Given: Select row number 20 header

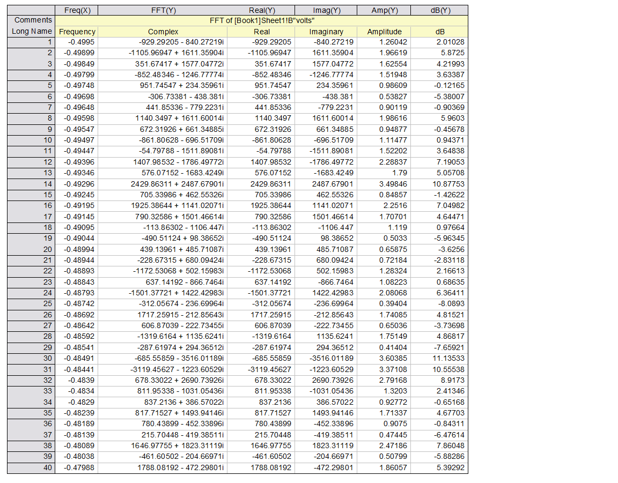Looking at the screenshot, I should tap(32, 249).
